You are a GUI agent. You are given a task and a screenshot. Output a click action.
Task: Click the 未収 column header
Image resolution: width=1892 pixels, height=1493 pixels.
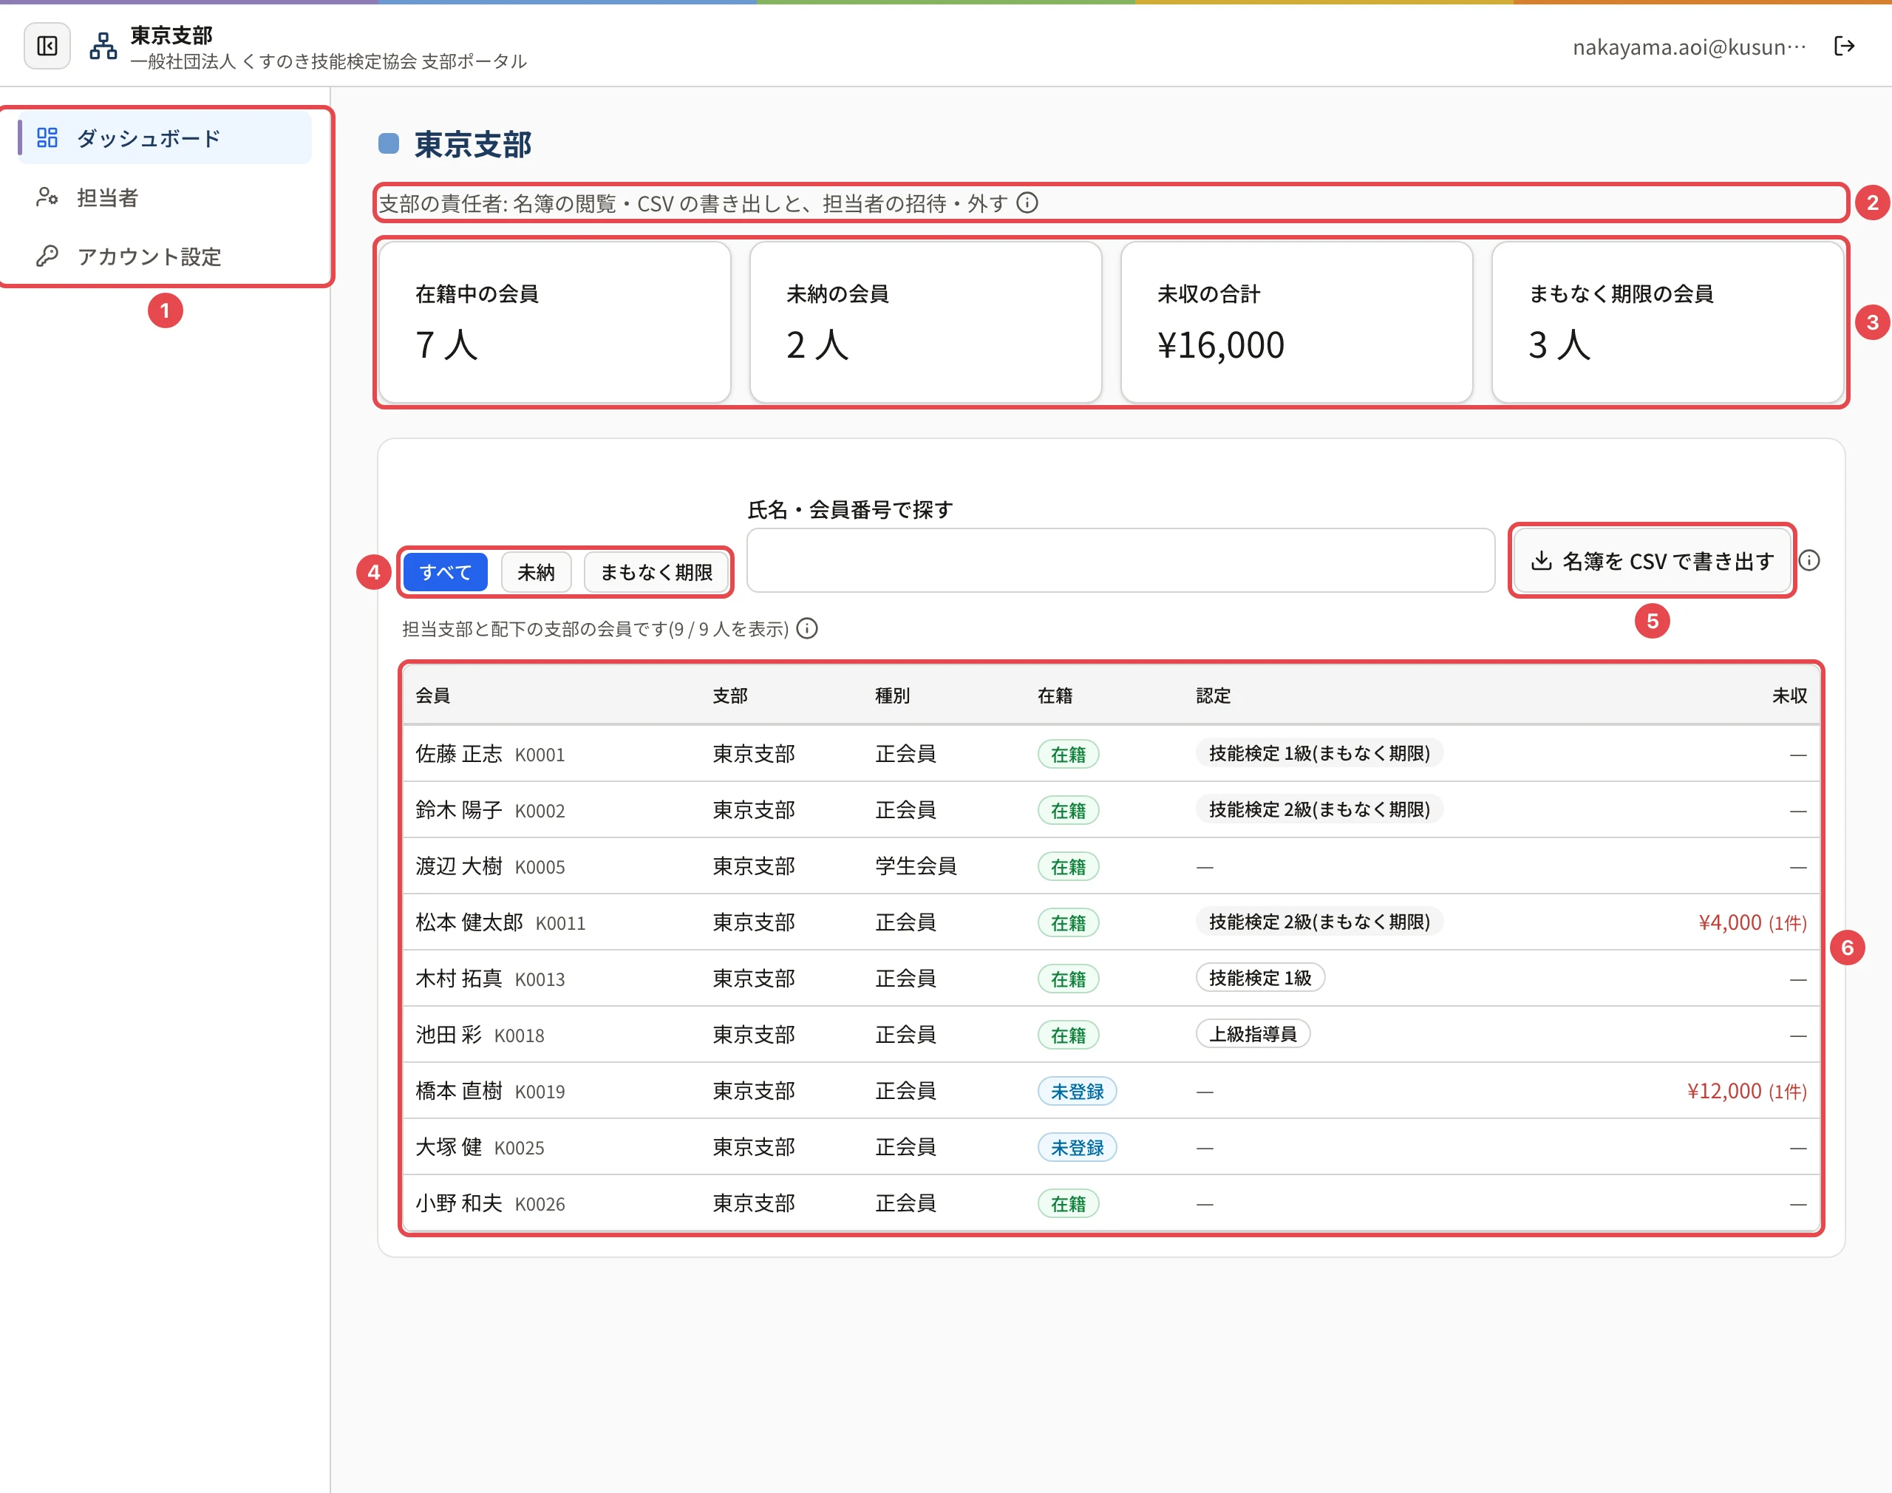point(1790,695)
